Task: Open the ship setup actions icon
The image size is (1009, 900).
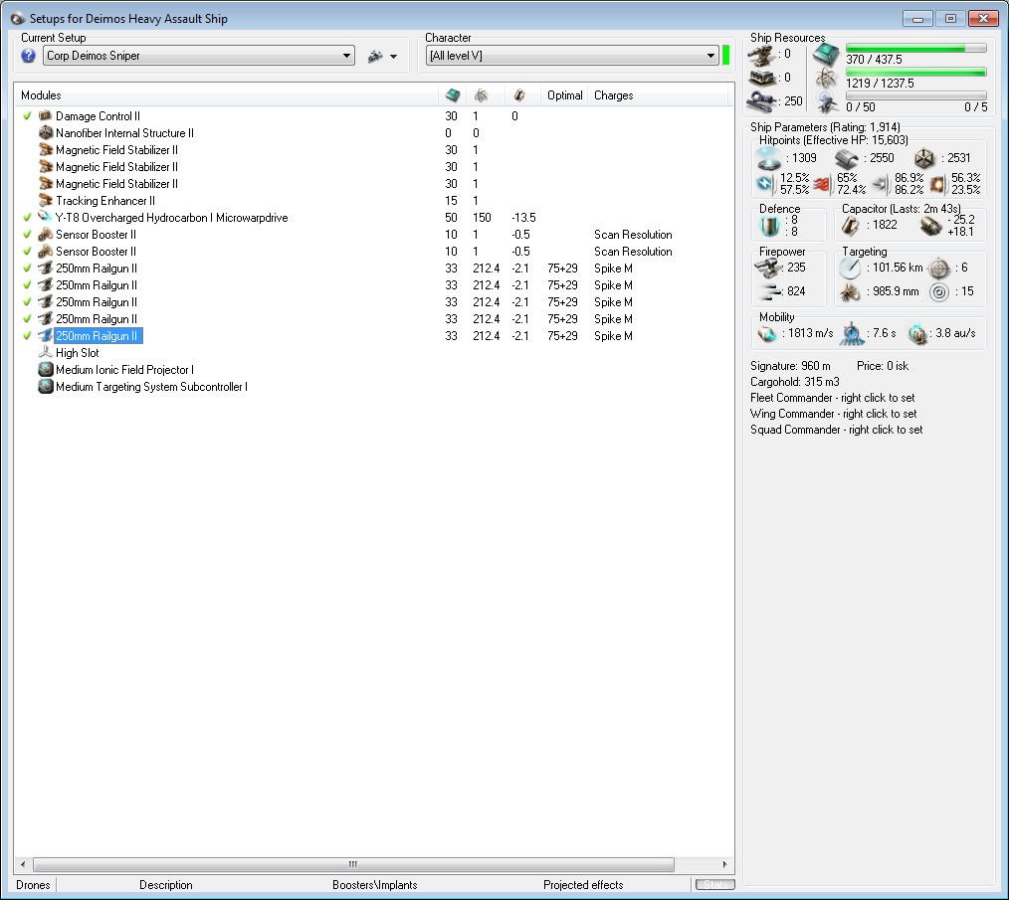Action: (x=375, y=56)
